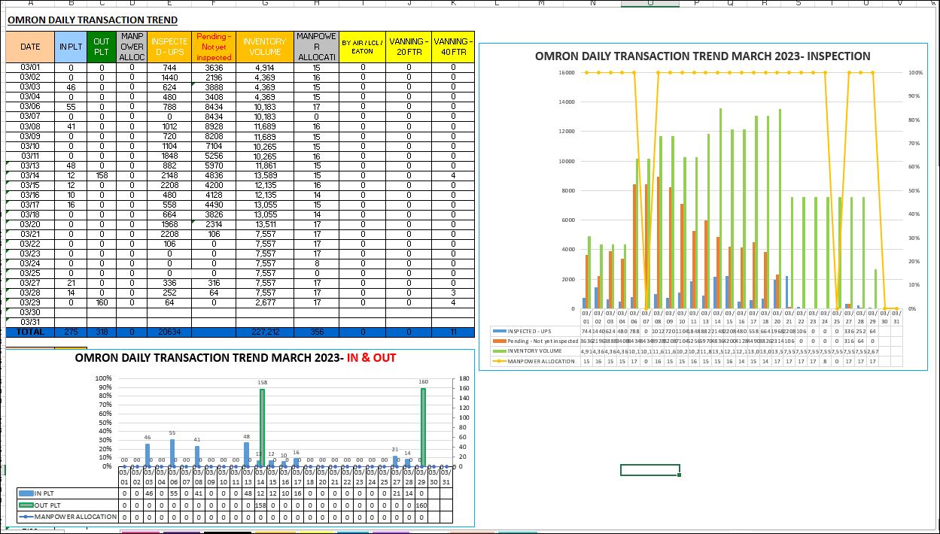
Task: Click the MANPOWER ALLOCATION legend in the Inspection chart
Action: coord(534,361)
